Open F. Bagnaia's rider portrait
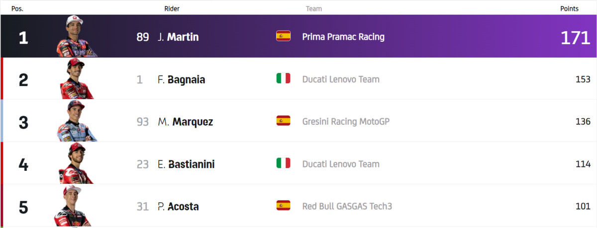 76,78
